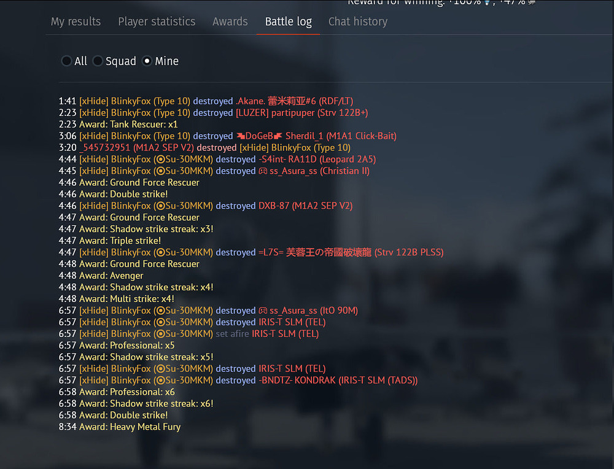
Task: Click Su-30MKM icon on set afire entry
Action: coord(160,334)
